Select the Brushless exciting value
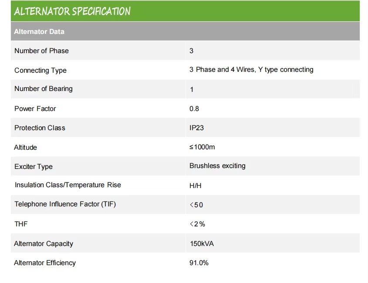This screenshot has height=283, width=368. click(x=217, y=166)
